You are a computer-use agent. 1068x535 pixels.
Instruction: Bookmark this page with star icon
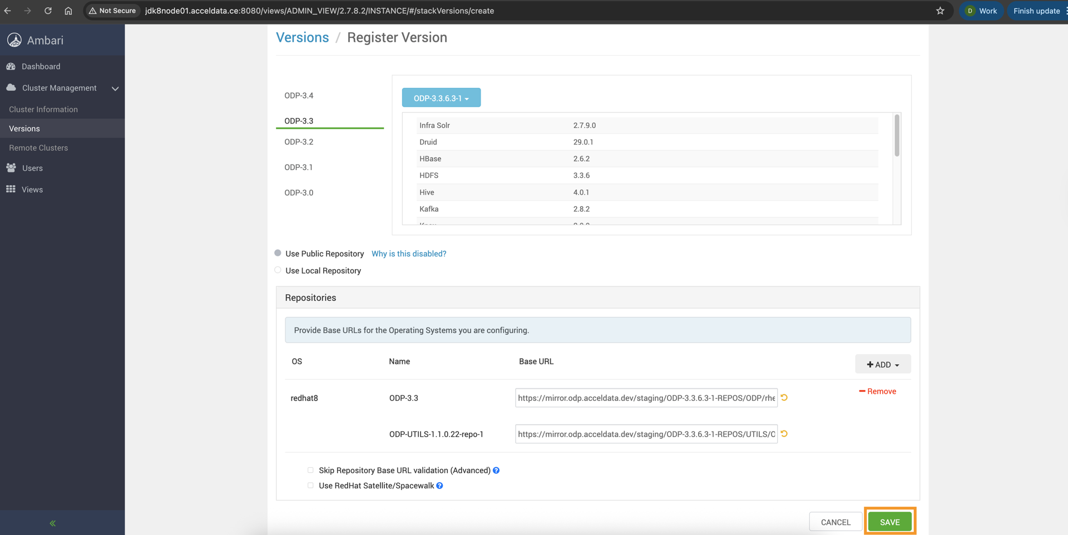coord(940,11)
